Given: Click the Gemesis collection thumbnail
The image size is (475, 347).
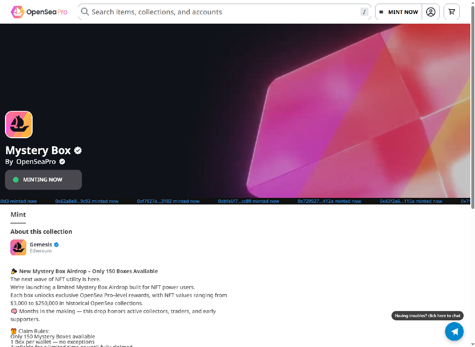Looking at the screenshot, I should (x=18, y=247).
